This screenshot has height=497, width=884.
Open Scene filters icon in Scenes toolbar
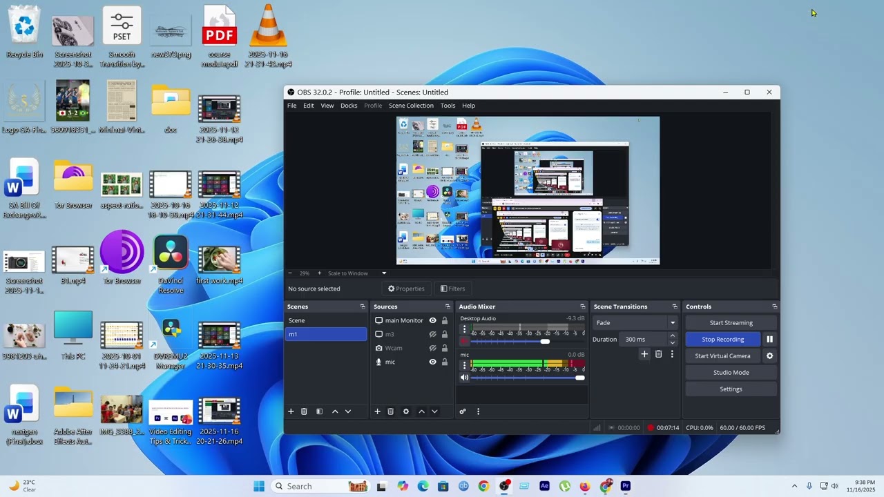coord(319,411)
